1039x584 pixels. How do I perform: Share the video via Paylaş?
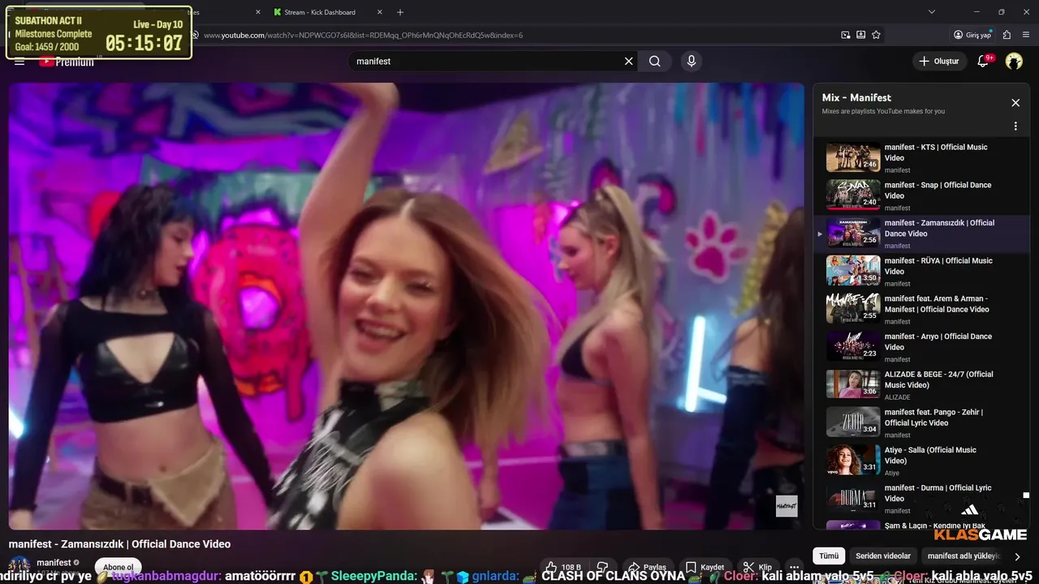[647, 567]
